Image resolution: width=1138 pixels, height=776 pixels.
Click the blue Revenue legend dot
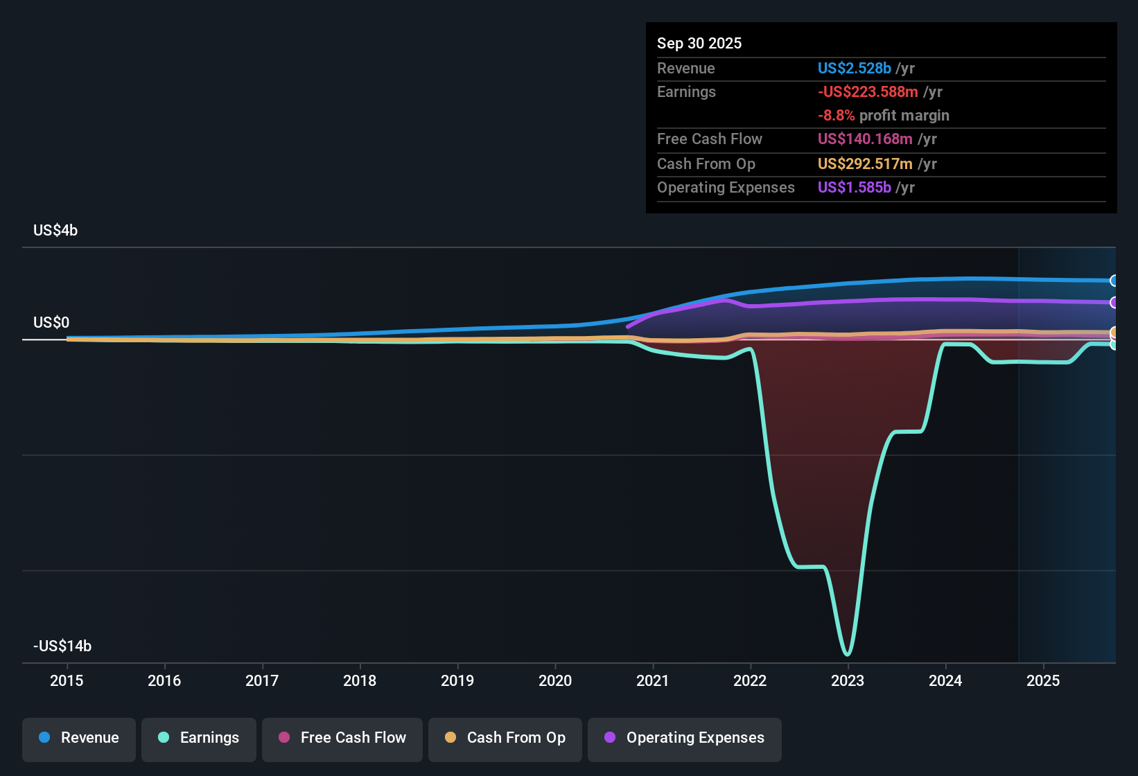pyautogui.click(x=44, y=738)
